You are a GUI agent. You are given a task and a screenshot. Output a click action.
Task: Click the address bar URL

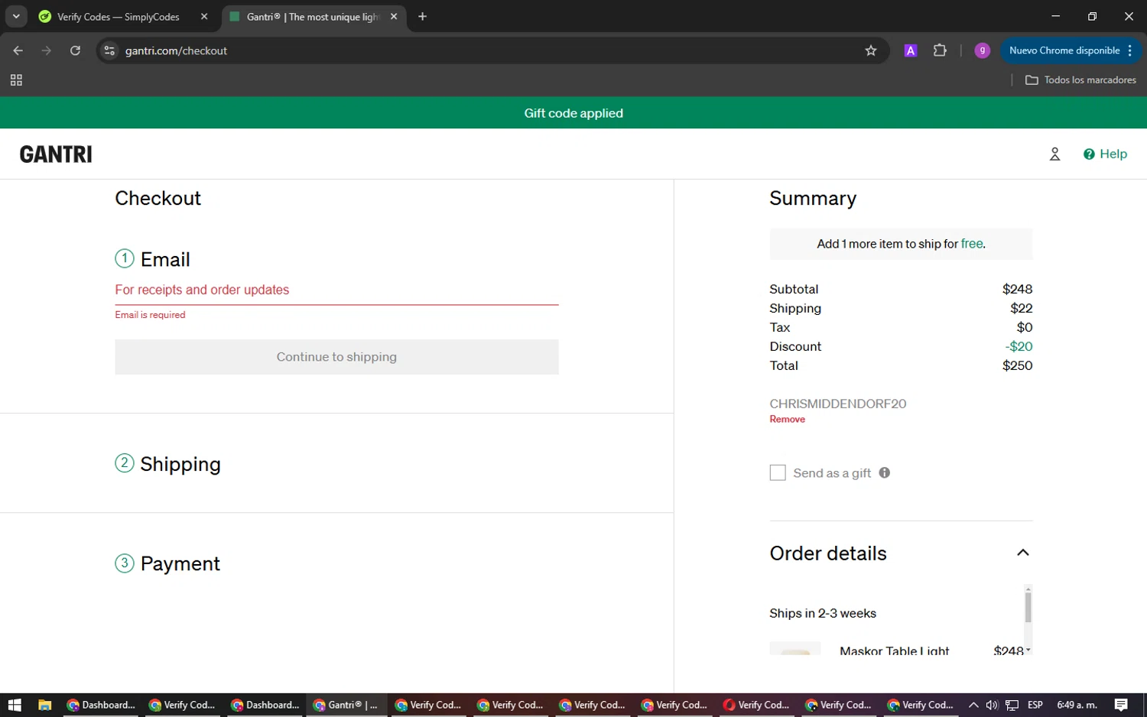coord(176,50)
